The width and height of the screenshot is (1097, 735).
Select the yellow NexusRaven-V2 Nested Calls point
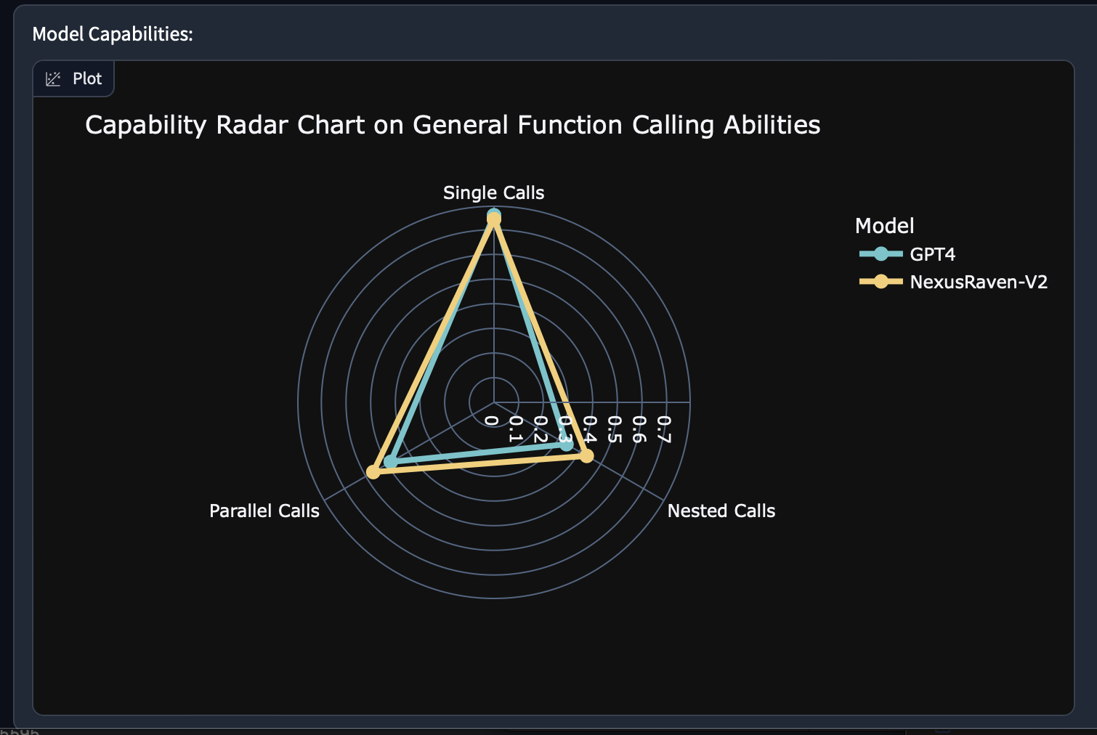pyautogui.click(x=587, y=455)
